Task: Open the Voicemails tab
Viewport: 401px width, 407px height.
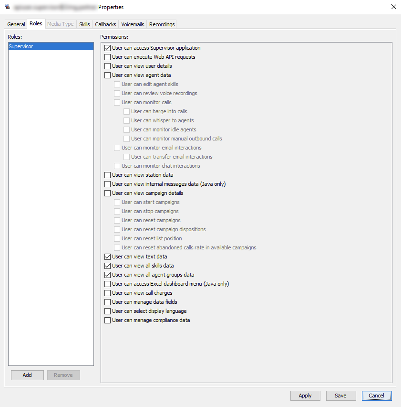Action: click(x=131, y=24)
